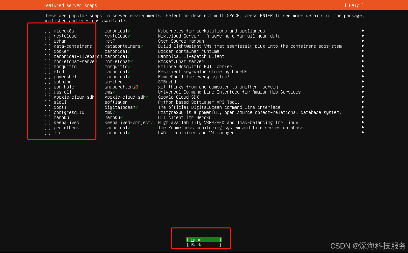Toggle the prometheus snap checkbox
The height and width of the screenshot is (253, 408).
tap(47, 128)
